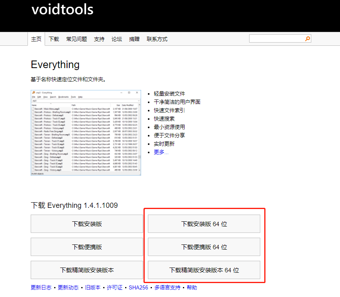
Task: Click the 下载安装版 button
Action: tap(87, 224)
